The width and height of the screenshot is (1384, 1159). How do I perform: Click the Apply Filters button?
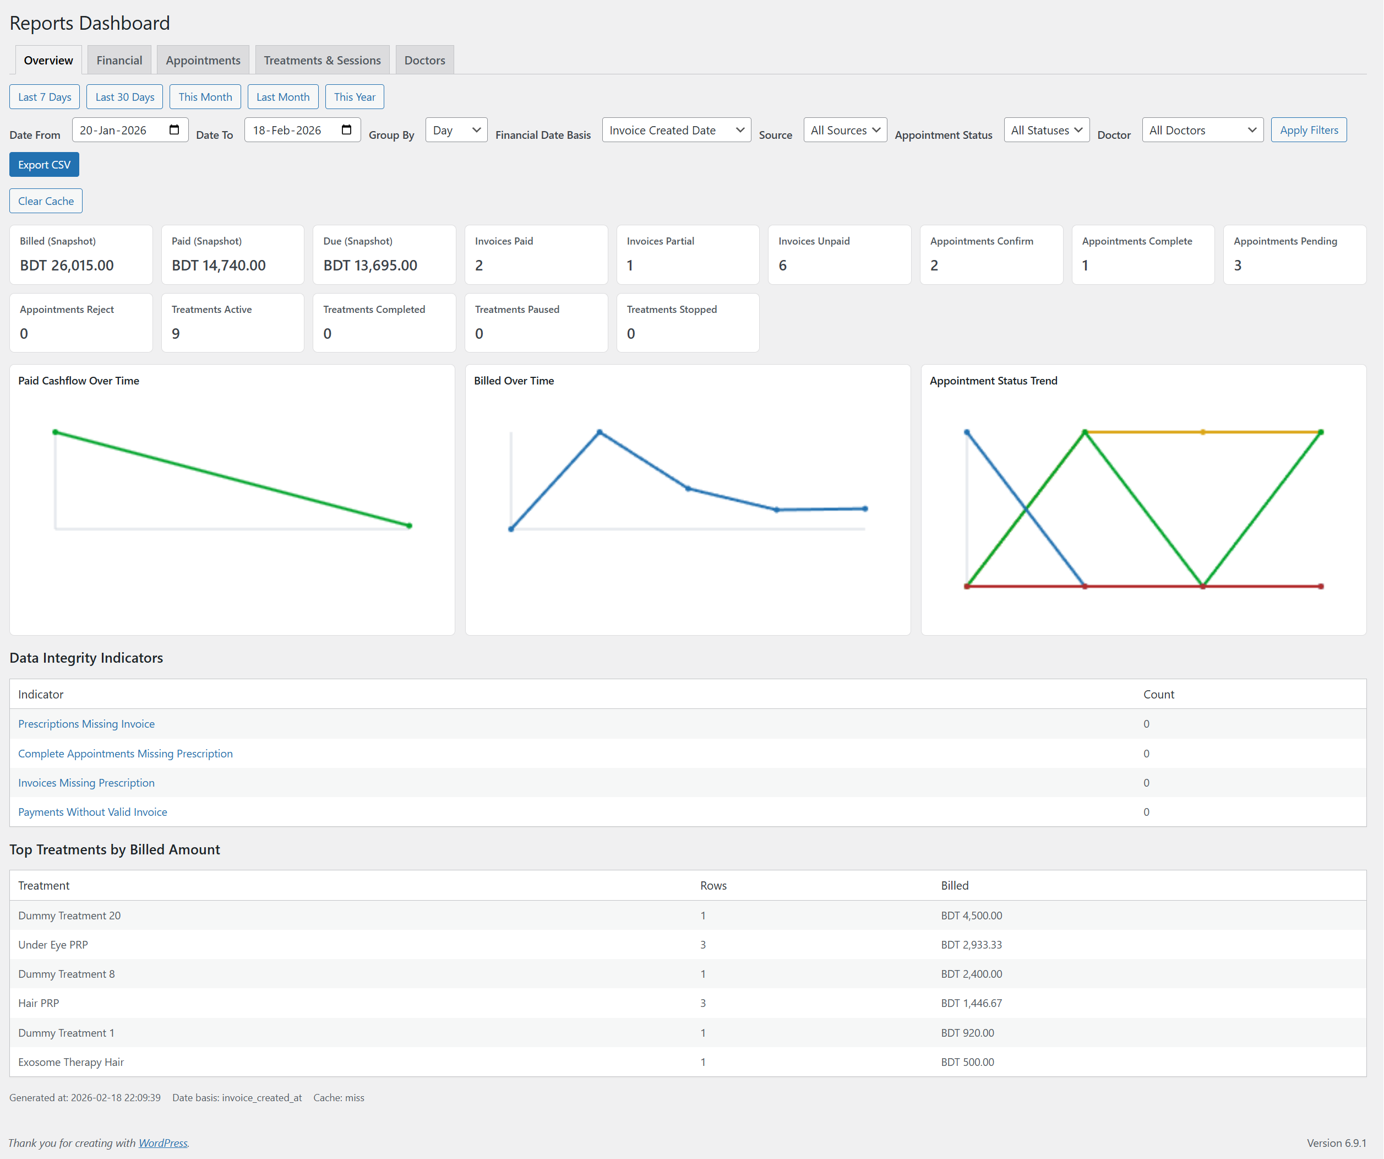(x=1308, y=130)
